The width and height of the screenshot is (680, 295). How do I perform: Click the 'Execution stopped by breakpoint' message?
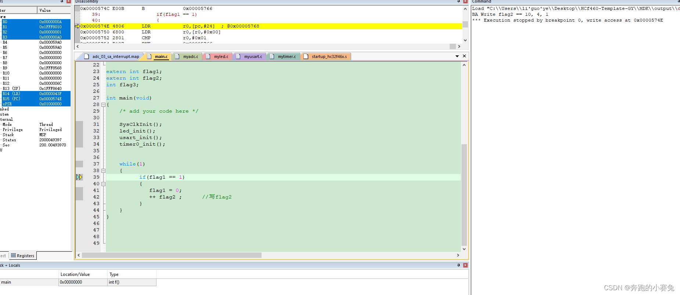pyautogui.click(x=568, y=20)
